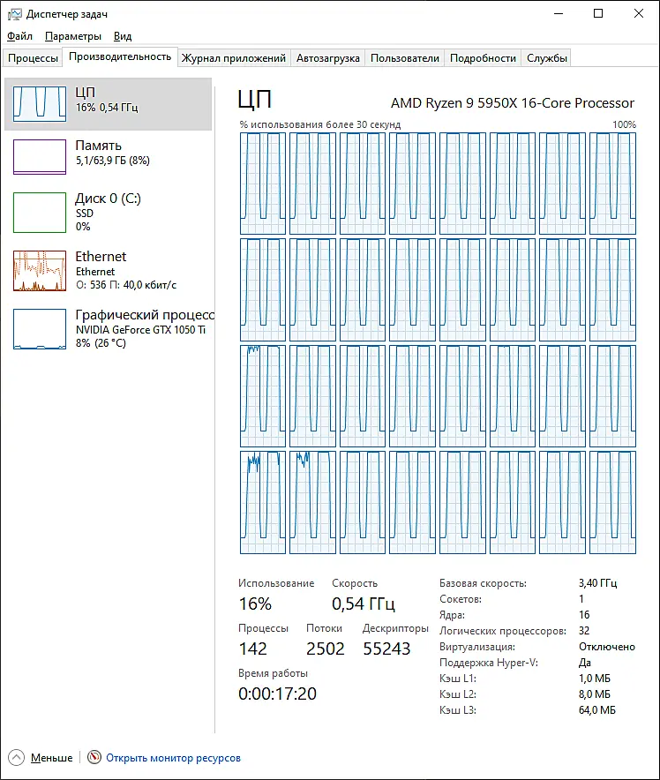Open the Память performance graph icon

click(40, 157)
